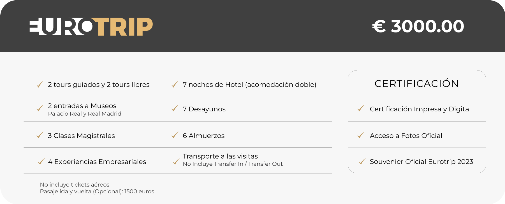505x204 pixels.
Task: Click the EUROTRIP logo
Action: 91,27
